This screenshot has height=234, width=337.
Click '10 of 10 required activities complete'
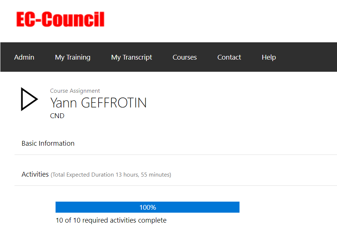click(x=111, y=220)
